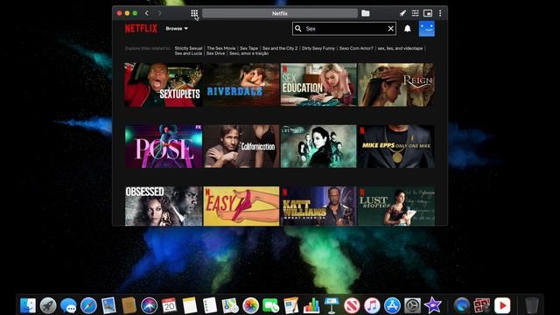Open Sexo, amor e traição link

[248, 53]
